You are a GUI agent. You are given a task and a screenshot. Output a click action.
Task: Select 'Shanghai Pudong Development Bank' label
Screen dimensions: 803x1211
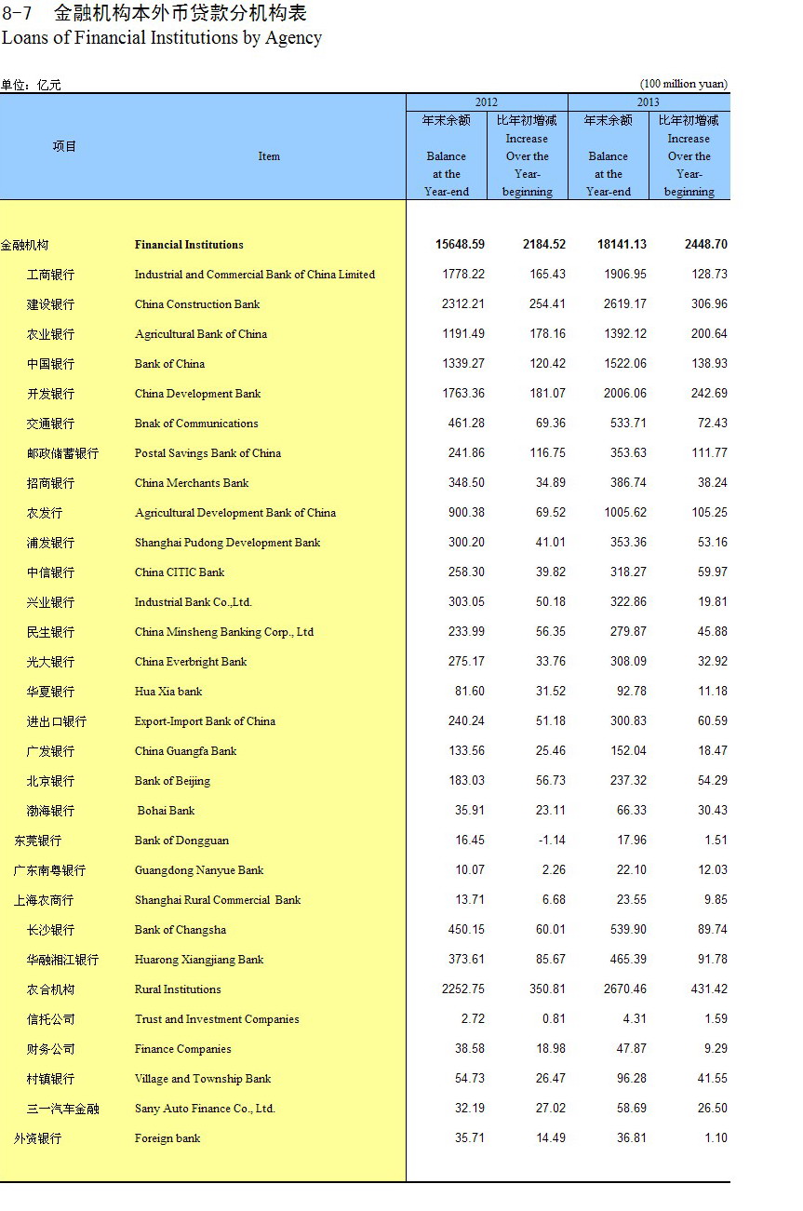228,543
